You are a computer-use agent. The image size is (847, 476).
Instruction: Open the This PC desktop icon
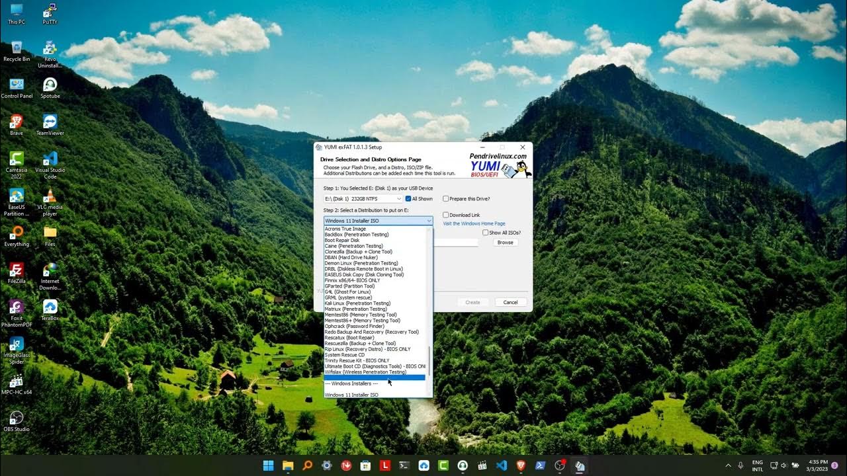click(x=17, y=14)
